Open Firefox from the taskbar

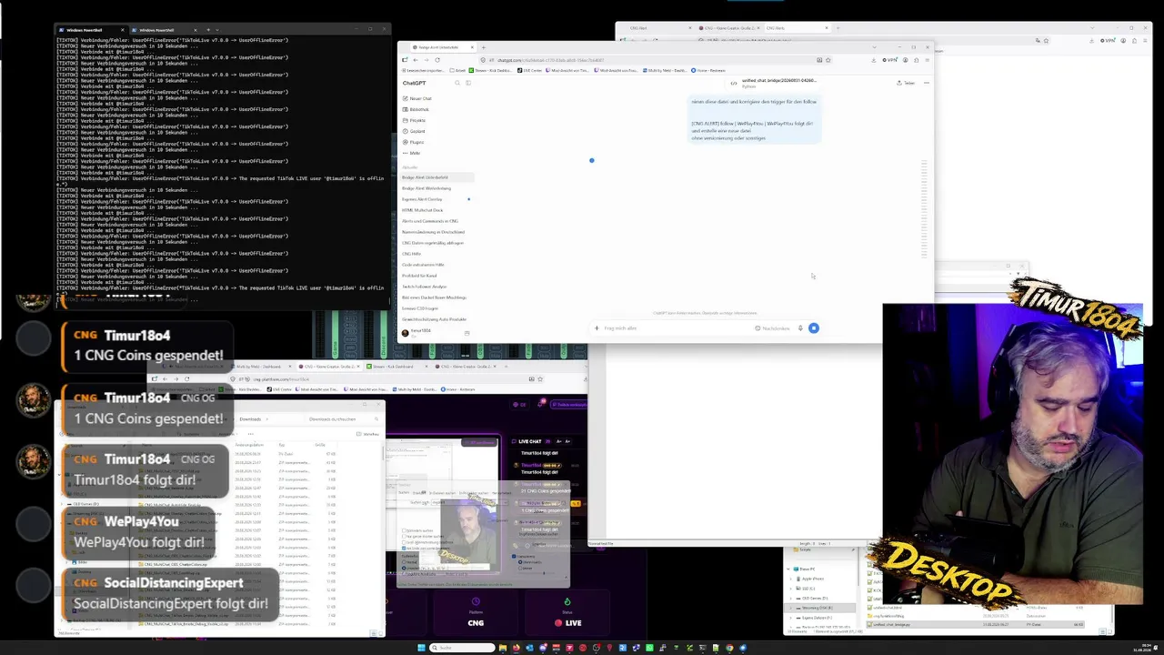pos(517,648)
